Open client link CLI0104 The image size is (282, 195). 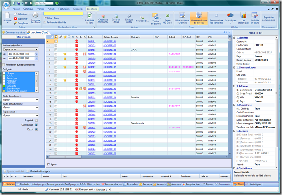click(x=92, y=54)
